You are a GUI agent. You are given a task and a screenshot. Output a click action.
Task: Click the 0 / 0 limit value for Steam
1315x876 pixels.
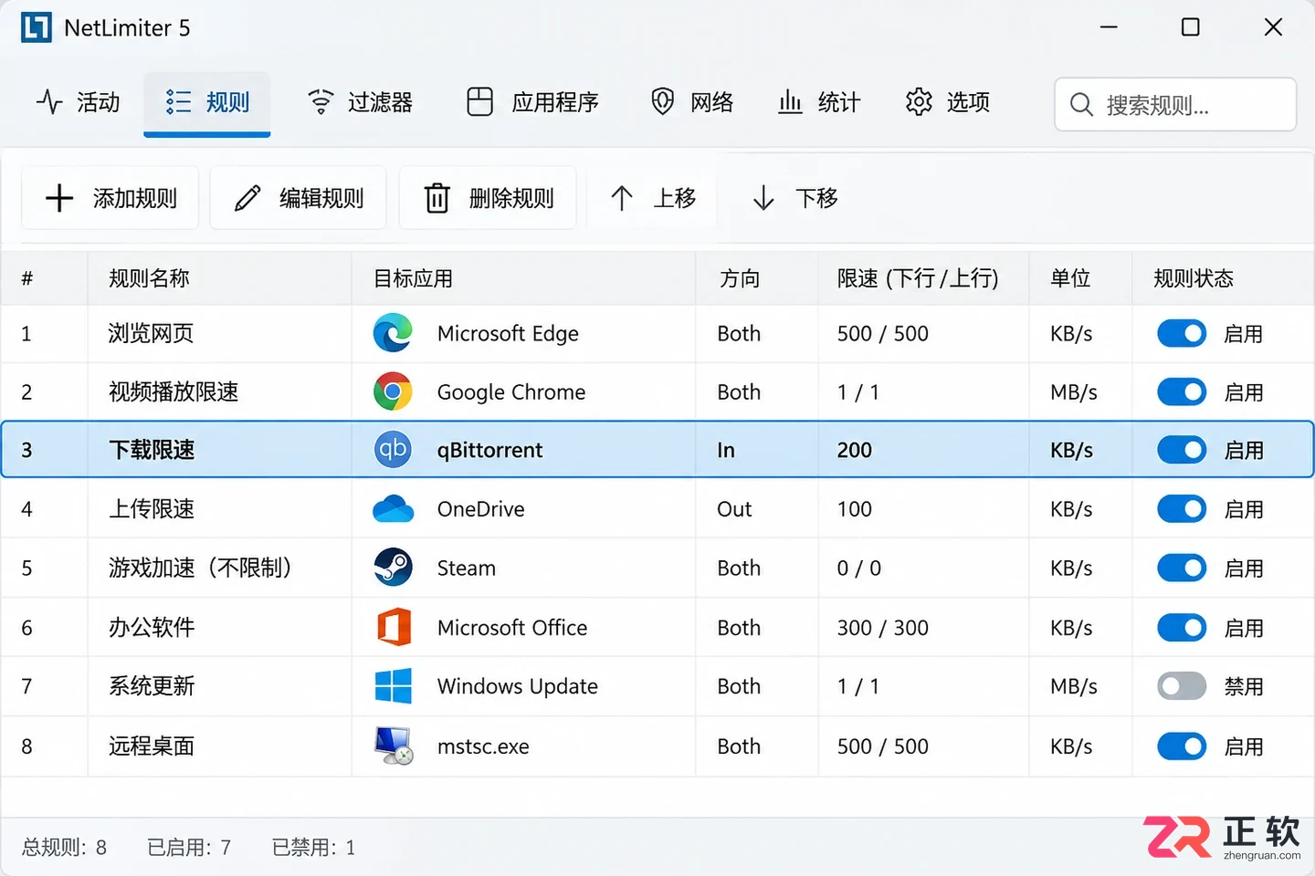(x=859, y=568)
